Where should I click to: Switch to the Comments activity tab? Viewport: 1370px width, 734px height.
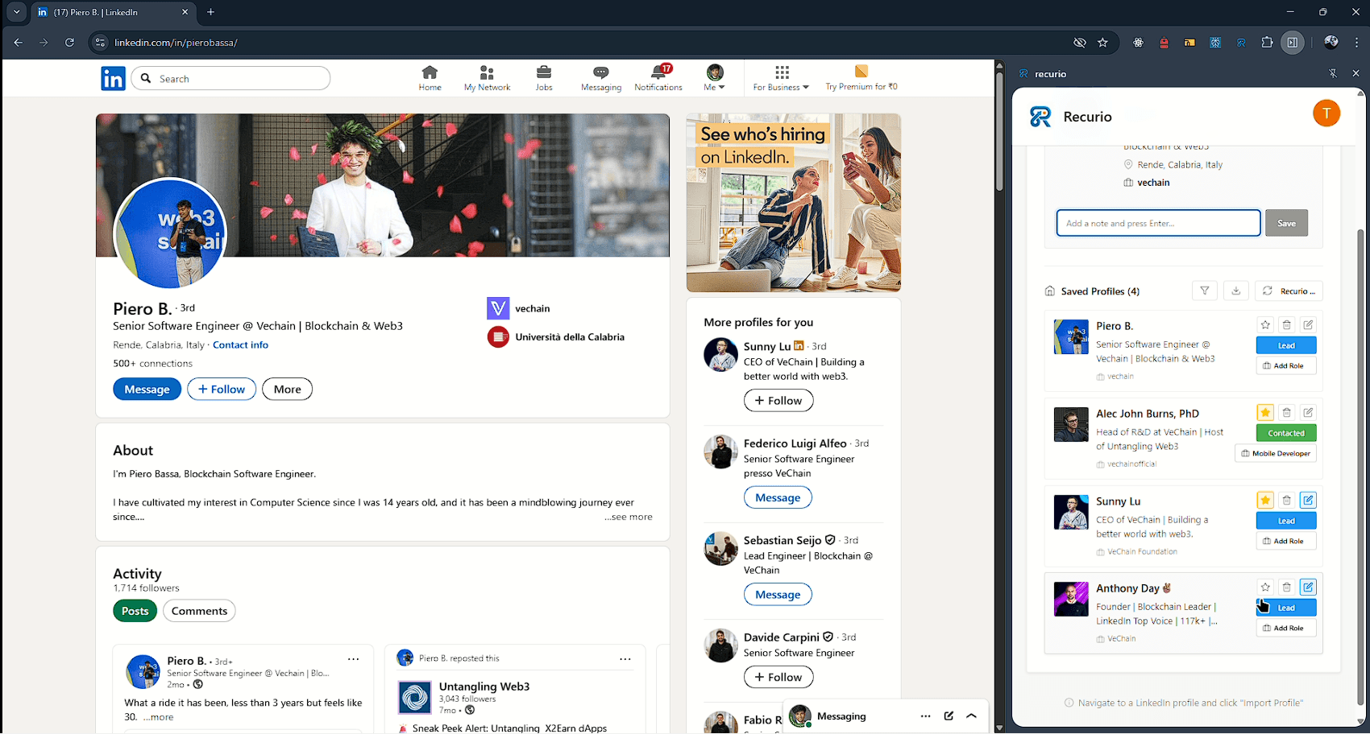[x=199, y=611]
